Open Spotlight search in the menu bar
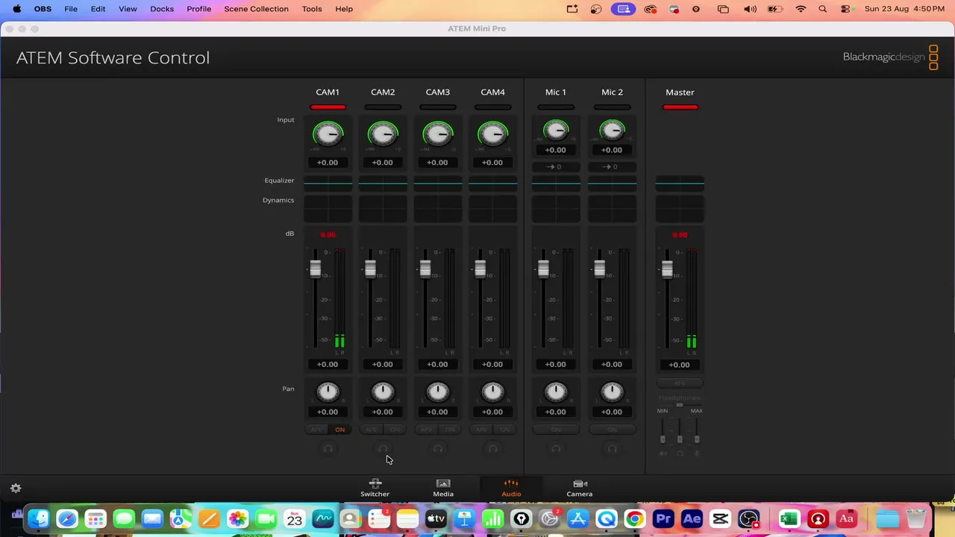The image size is (955, 537). click(823, 9)
